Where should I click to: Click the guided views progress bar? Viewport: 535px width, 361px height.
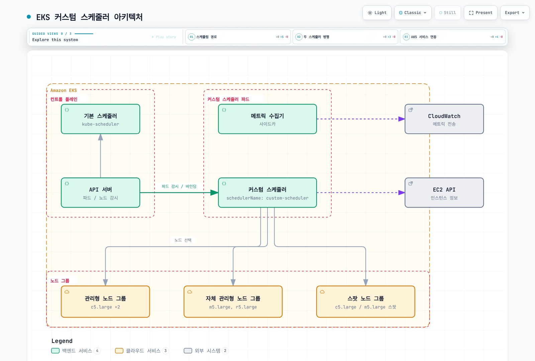84,34
